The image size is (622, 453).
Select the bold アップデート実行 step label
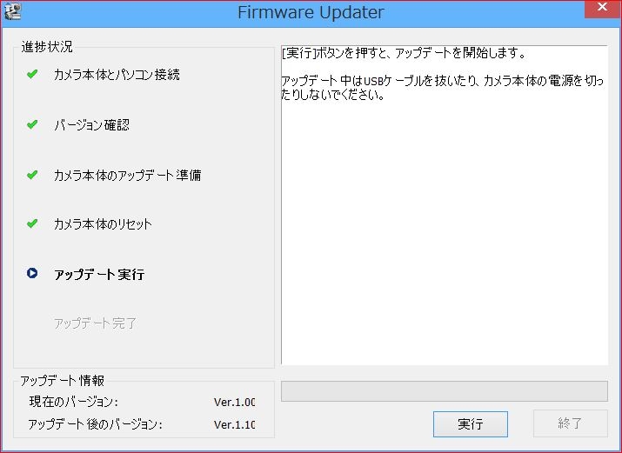pos(99,275)
